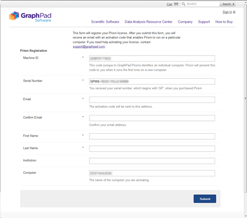The height and width of the screenshot is (218, 247).
Task: Click 'The activation code will be sent' hint
Action: [121, 107]
